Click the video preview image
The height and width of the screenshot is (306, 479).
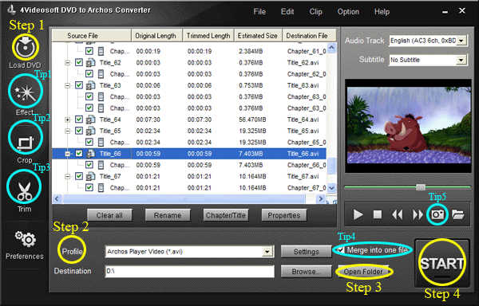pyautogui.click(x=409, y=125)
